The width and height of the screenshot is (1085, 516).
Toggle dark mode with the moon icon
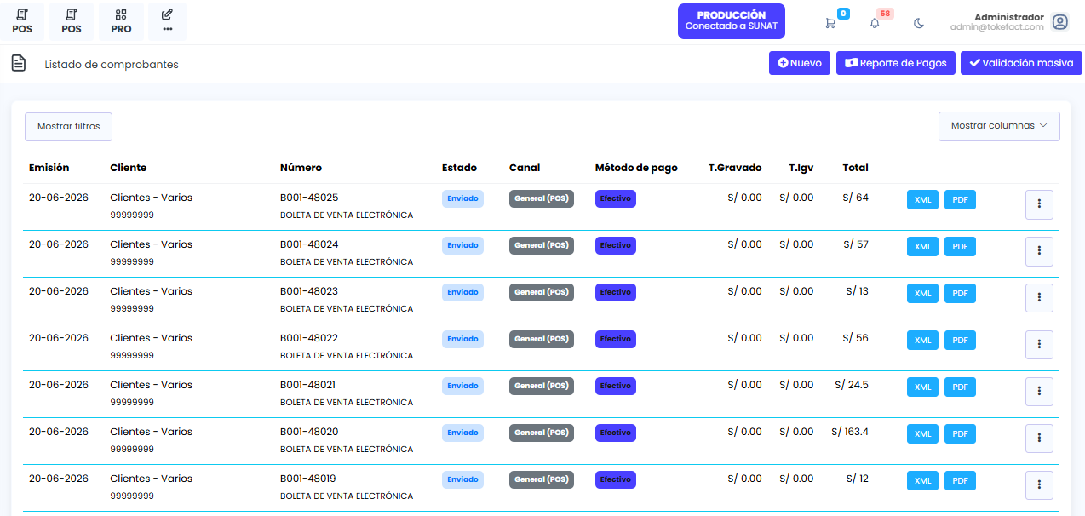pos(919,23)
